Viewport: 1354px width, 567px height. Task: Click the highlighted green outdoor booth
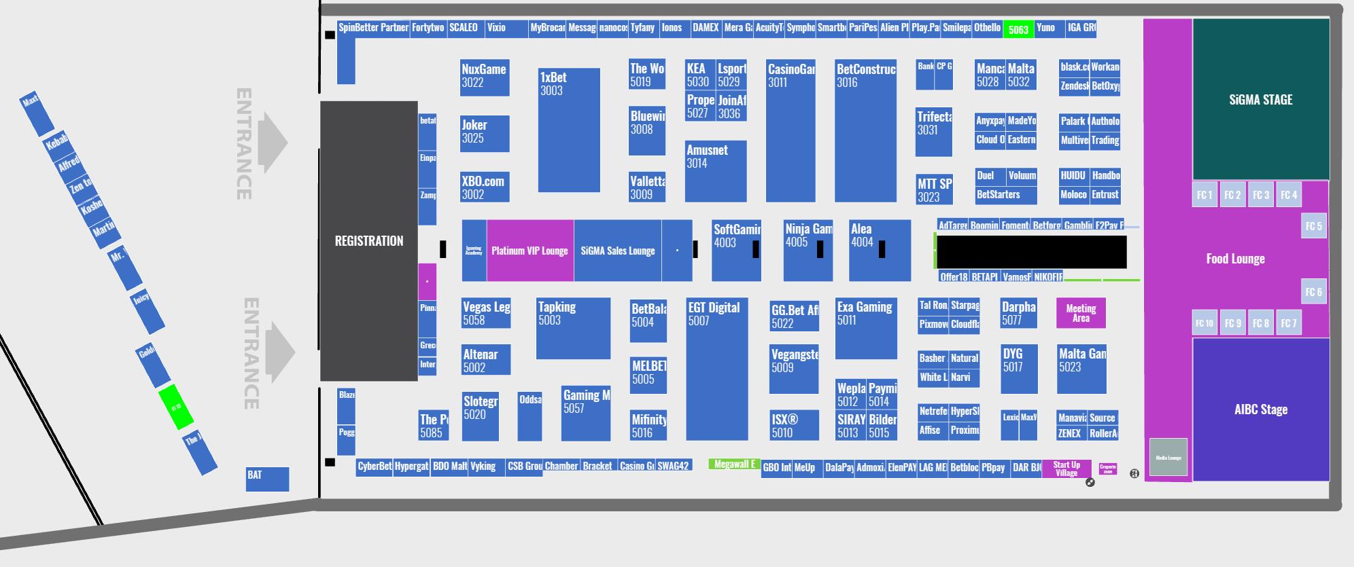176,407
